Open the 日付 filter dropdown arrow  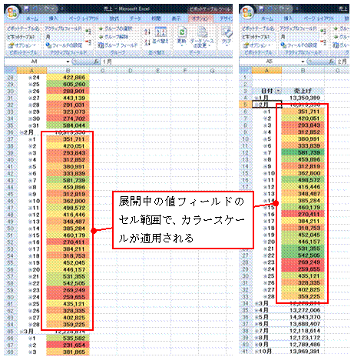(278, 91)
